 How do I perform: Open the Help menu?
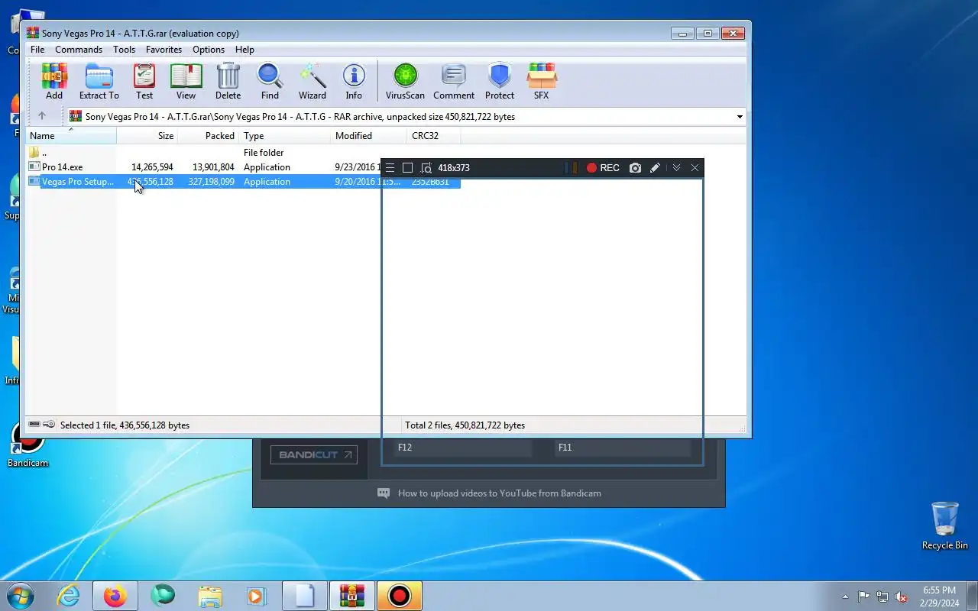click(x=244, y=50)
